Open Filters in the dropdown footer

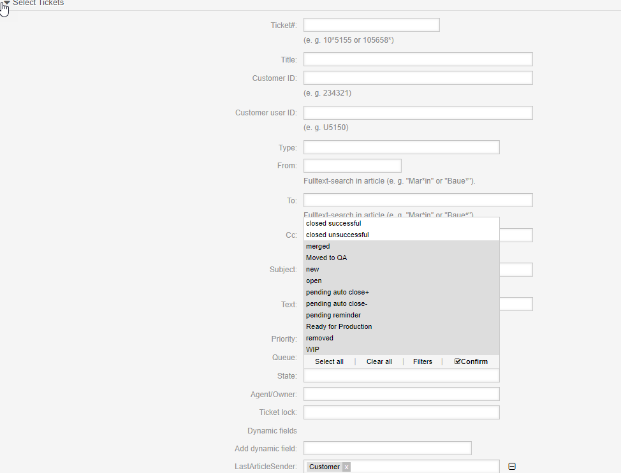point(422,361)
